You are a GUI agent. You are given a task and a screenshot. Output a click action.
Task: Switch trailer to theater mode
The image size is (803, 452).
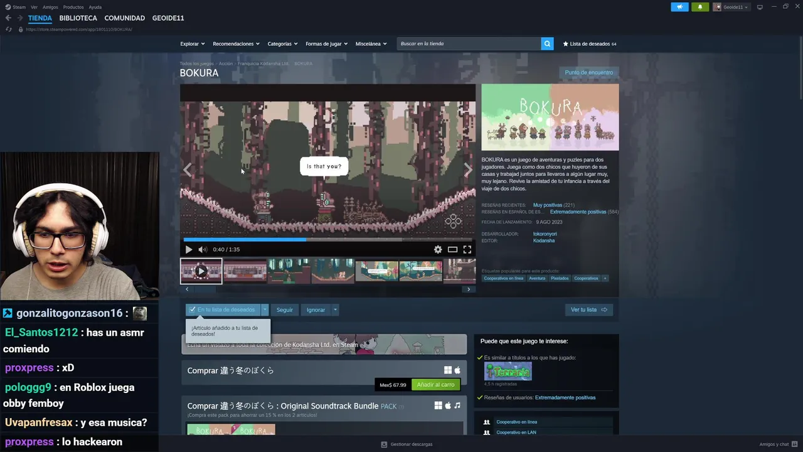pos(452,249)
